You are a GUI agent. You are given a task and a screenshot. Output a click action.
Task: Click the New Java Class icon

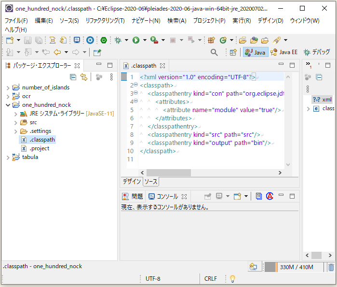click(x=223, y=40)
